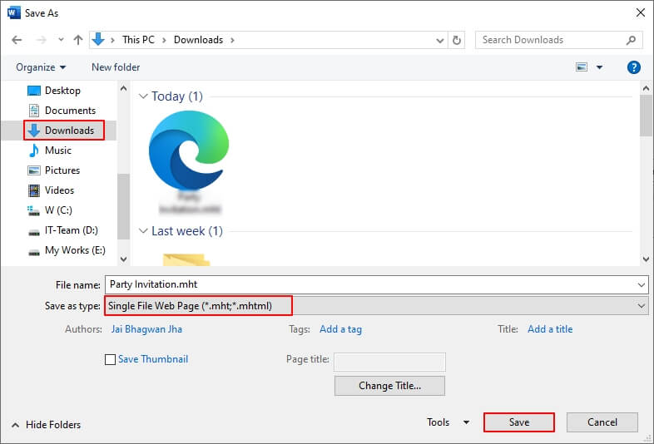This screenshot has width=654, height=444.
Task: Select the folder under Last week
Action: pos(186,259)
